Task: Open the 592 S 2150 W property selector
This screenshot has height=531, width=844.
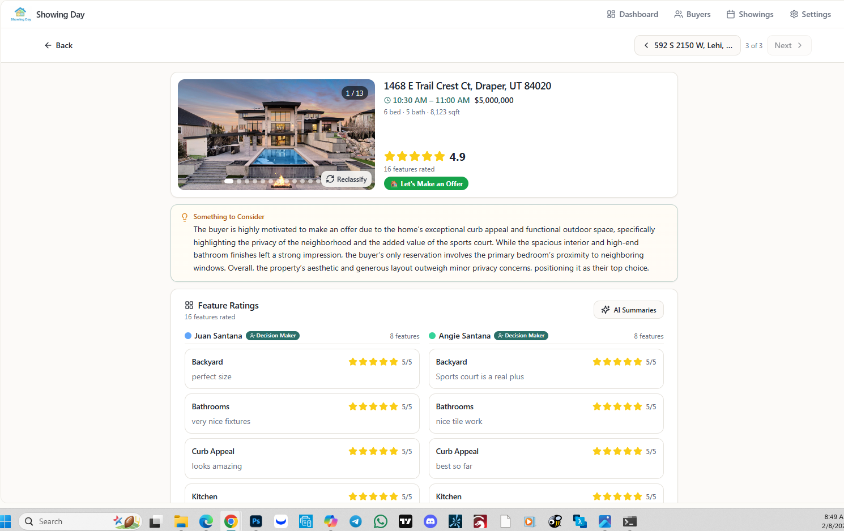Action: [x=692, y=45]
